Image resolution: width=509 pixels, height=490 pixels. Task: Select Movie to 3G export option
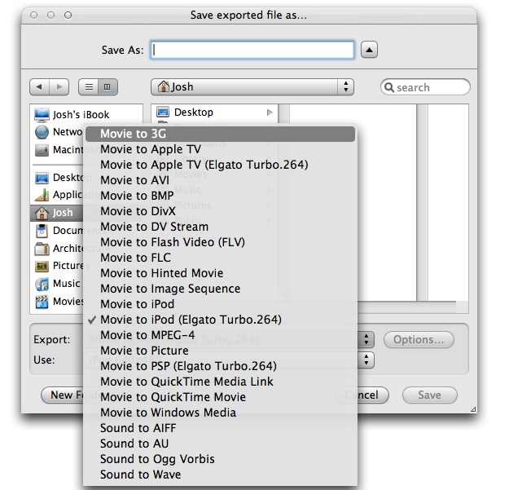coord(220,134)
